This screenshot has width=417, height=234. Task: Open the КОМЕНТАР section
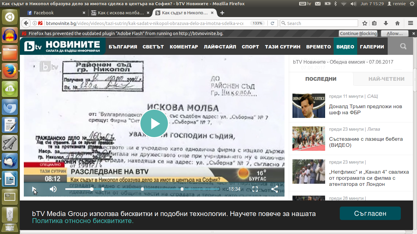click(184, 47)
